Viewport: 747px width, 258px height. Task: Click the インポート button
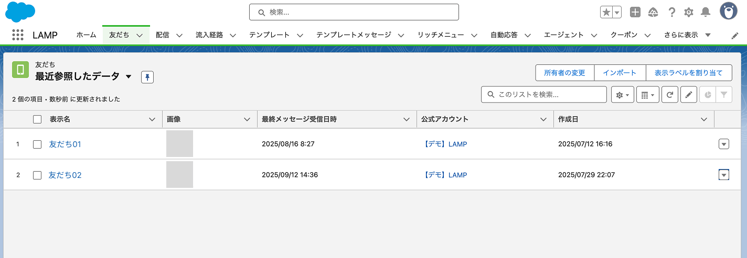(620, 73)
